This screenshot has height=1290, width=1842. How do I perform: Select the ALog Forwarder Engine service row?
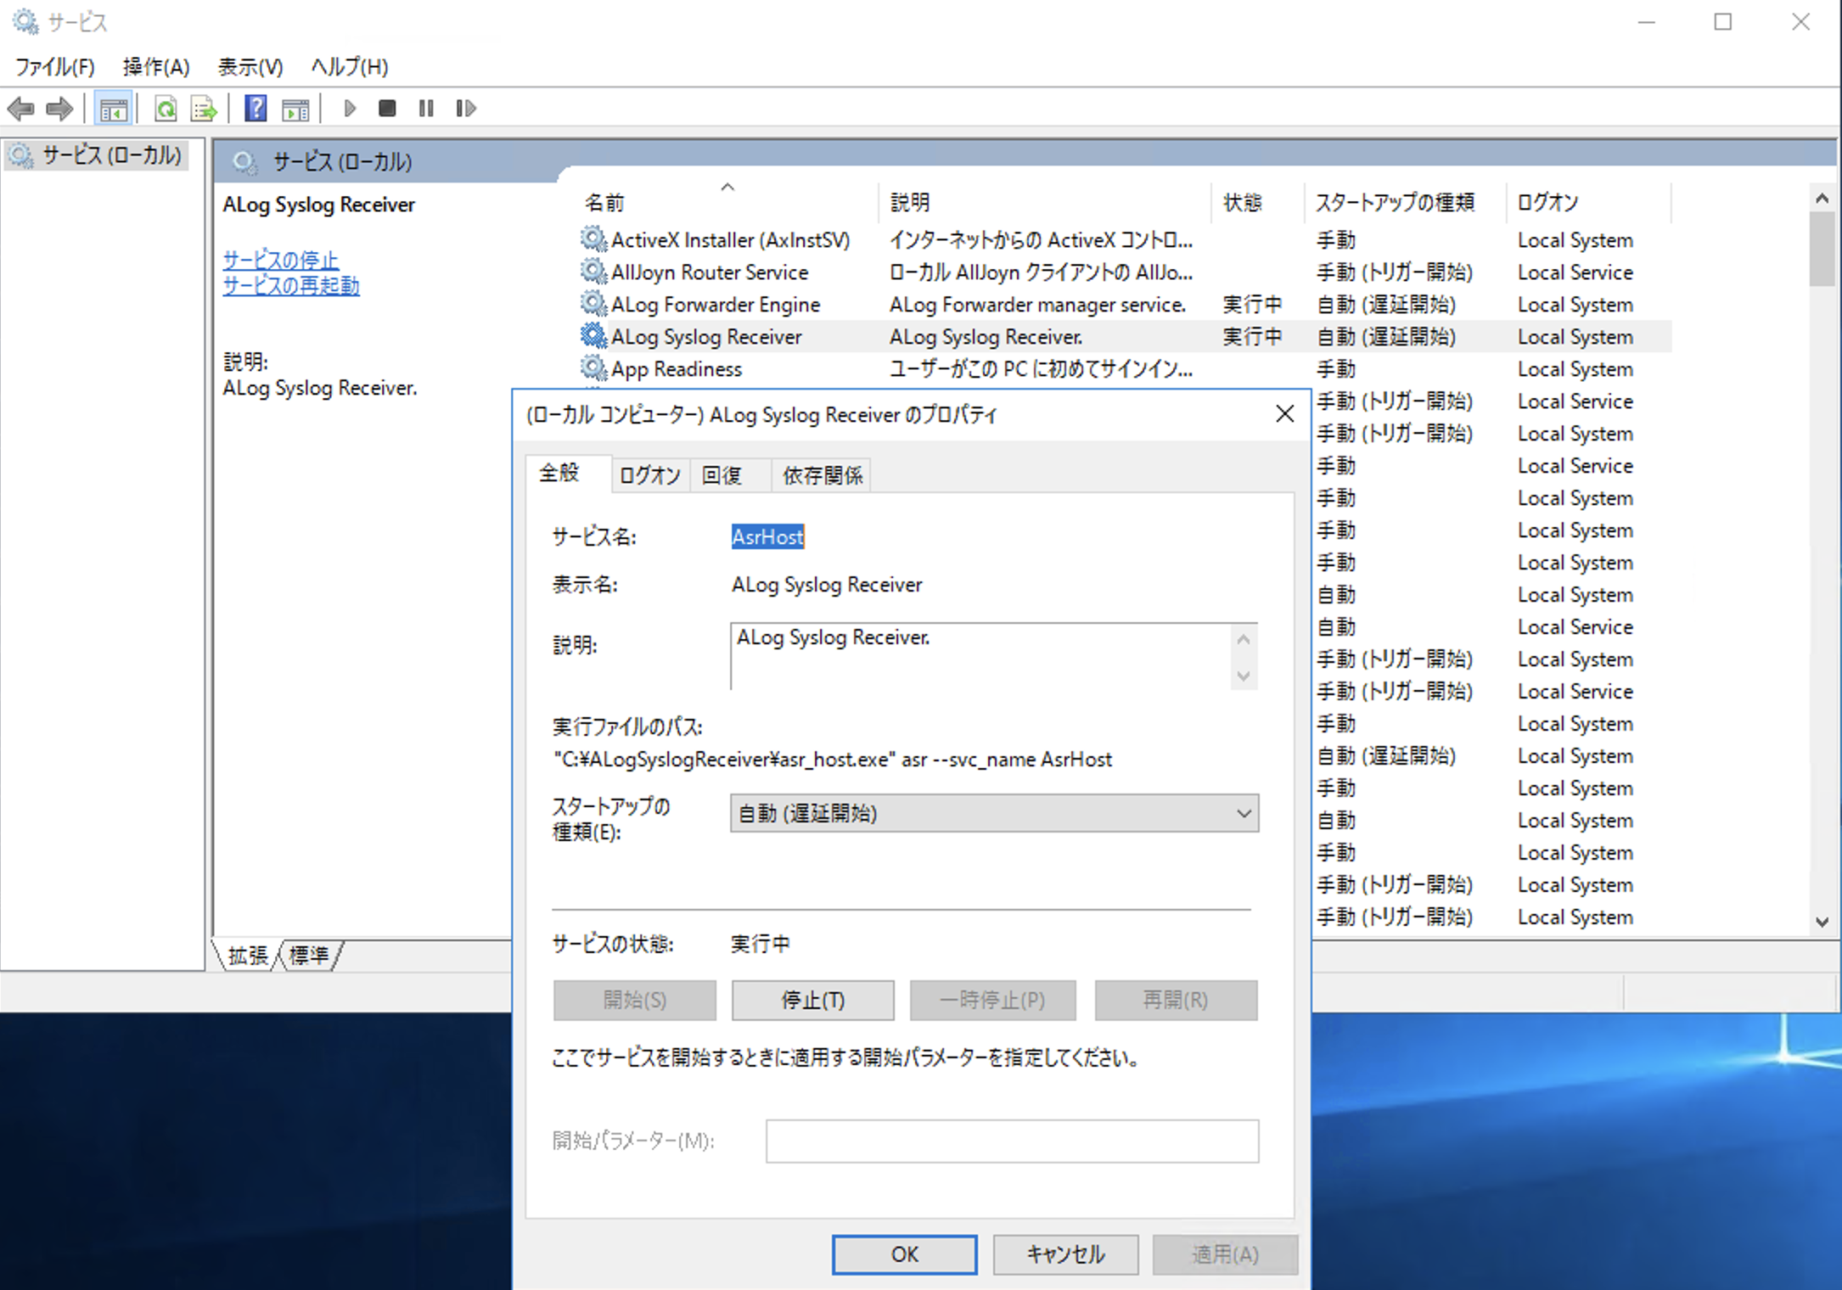click(716, 305)
